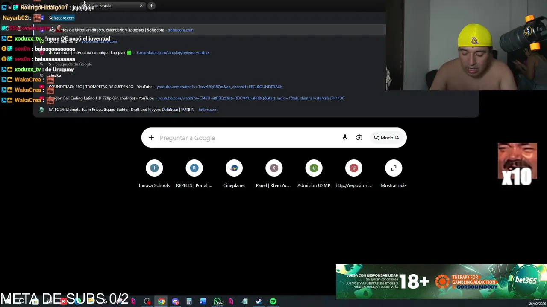Open a new tab with the plus button

(x=151, y=6)
